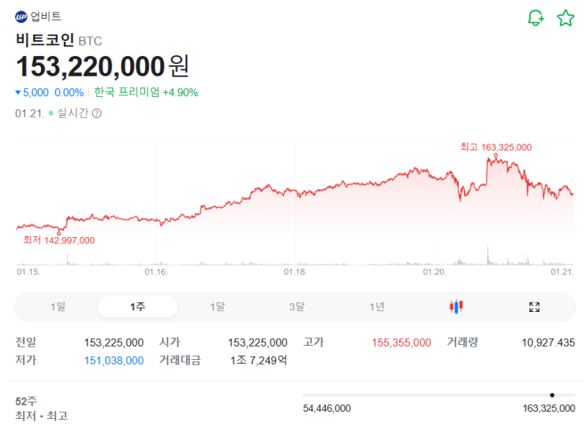Add Bitcoin to favorites with star icon
This screenshot has height=434, width=586.
[565, 18]
